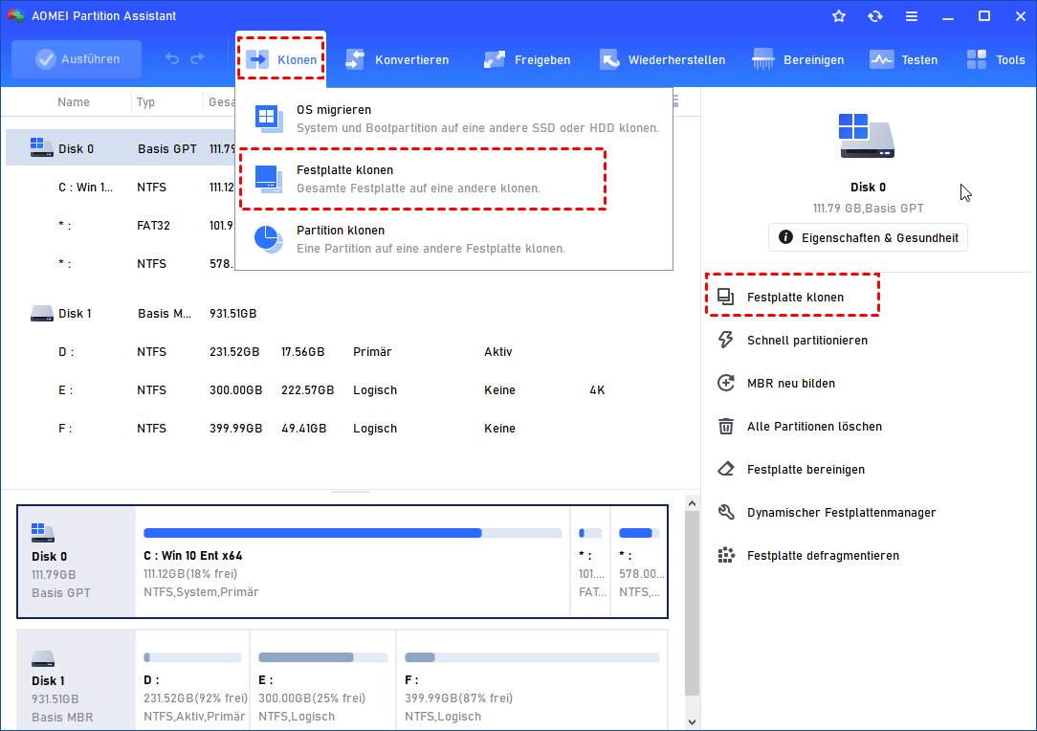The image size is (1037, 731).
Task: Open the Konvertieren menu
Action: pyautogui.click(x=397, y=59)
